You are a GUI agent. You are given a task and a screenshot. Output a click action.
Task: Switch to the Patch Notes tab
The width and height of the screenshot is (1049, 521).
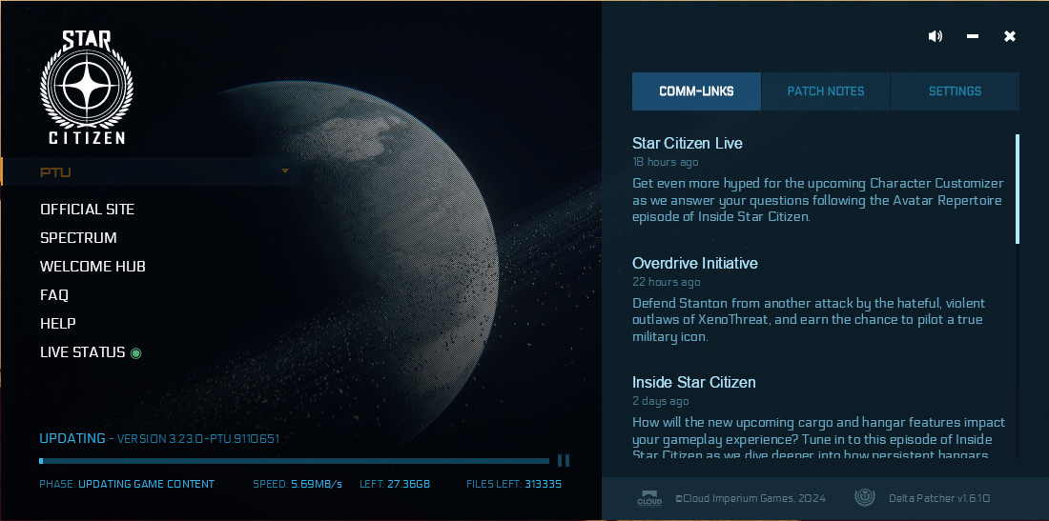tap(826, 91)
